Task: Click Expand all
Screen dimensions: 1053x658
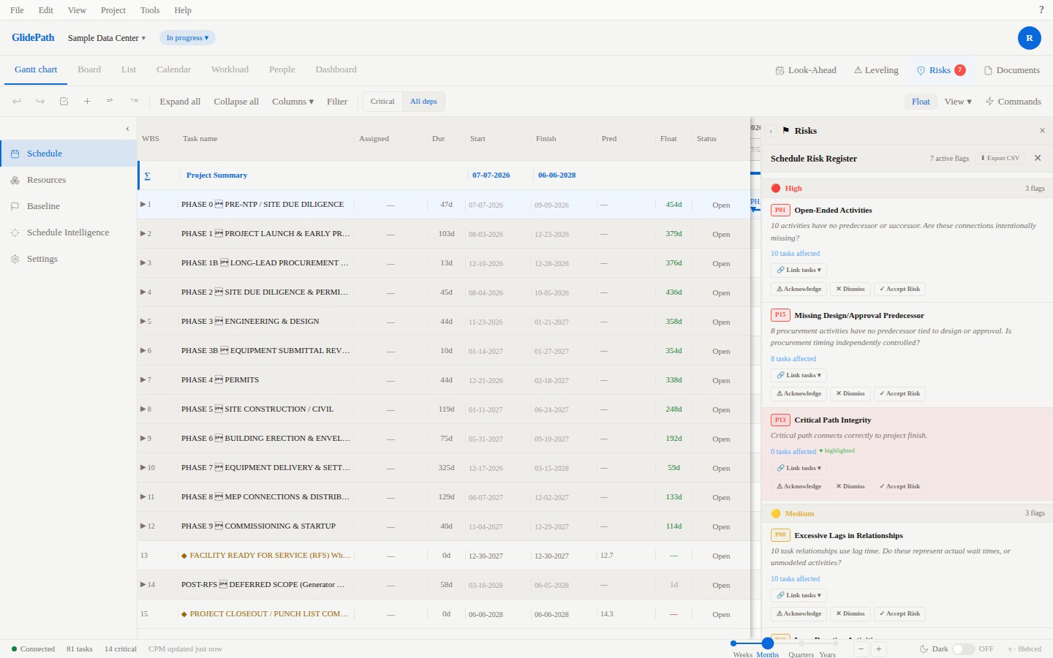Action: tap(180, 102)
